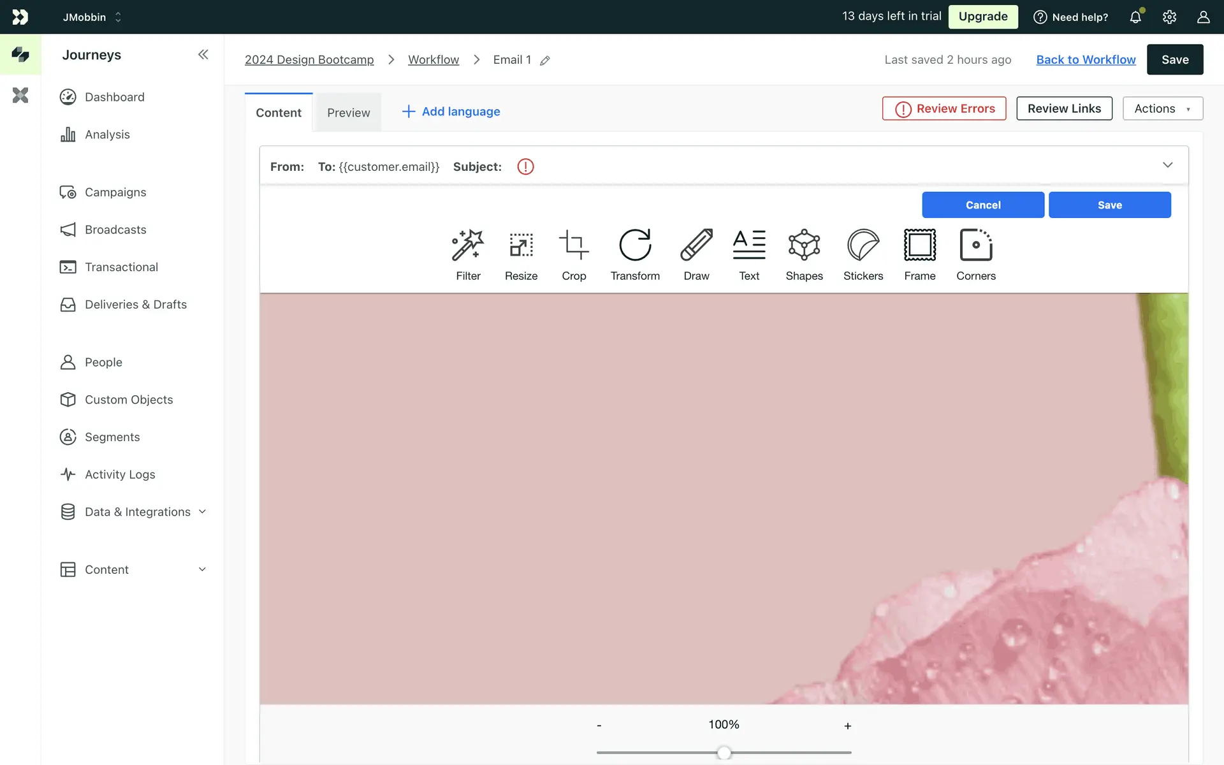This screenshot has width=1224, height=765.
Task: Open Segments in the sidebar
Action: [112, 437]
